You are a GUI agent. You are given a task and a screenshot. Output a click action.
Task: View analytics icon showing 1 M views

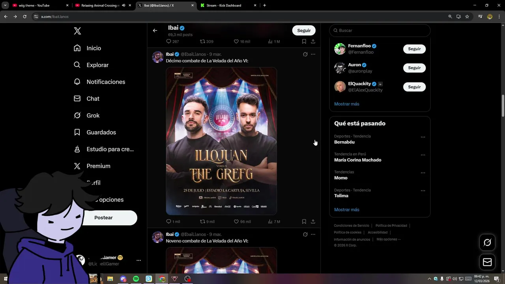click(270, 41)
